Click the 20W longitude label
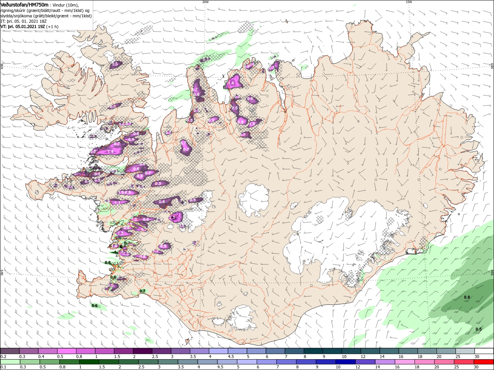The image size is (494, 370). (205, 2)
